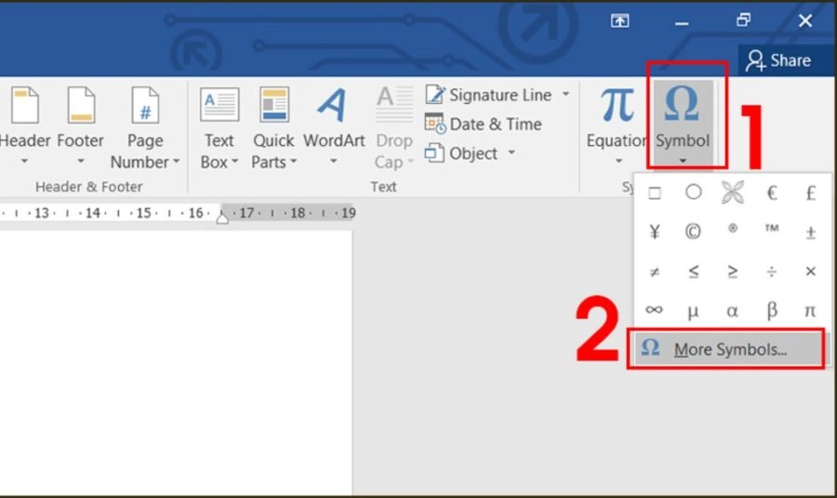Insert the Date & Time

(484, 124)
